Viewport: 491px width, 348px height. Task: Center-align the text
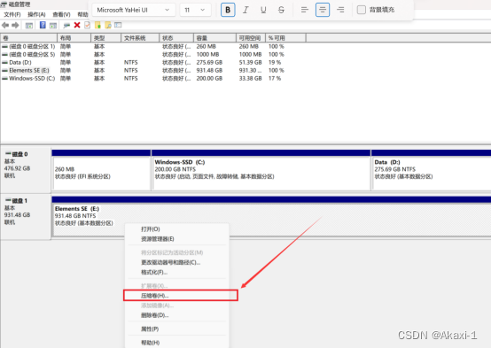point(323,10)
